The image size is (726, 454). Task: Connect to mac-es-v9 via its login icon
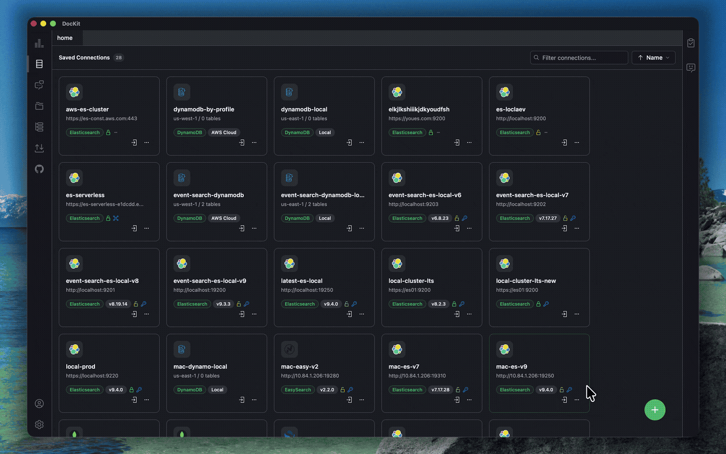click(x=565, y=399)
